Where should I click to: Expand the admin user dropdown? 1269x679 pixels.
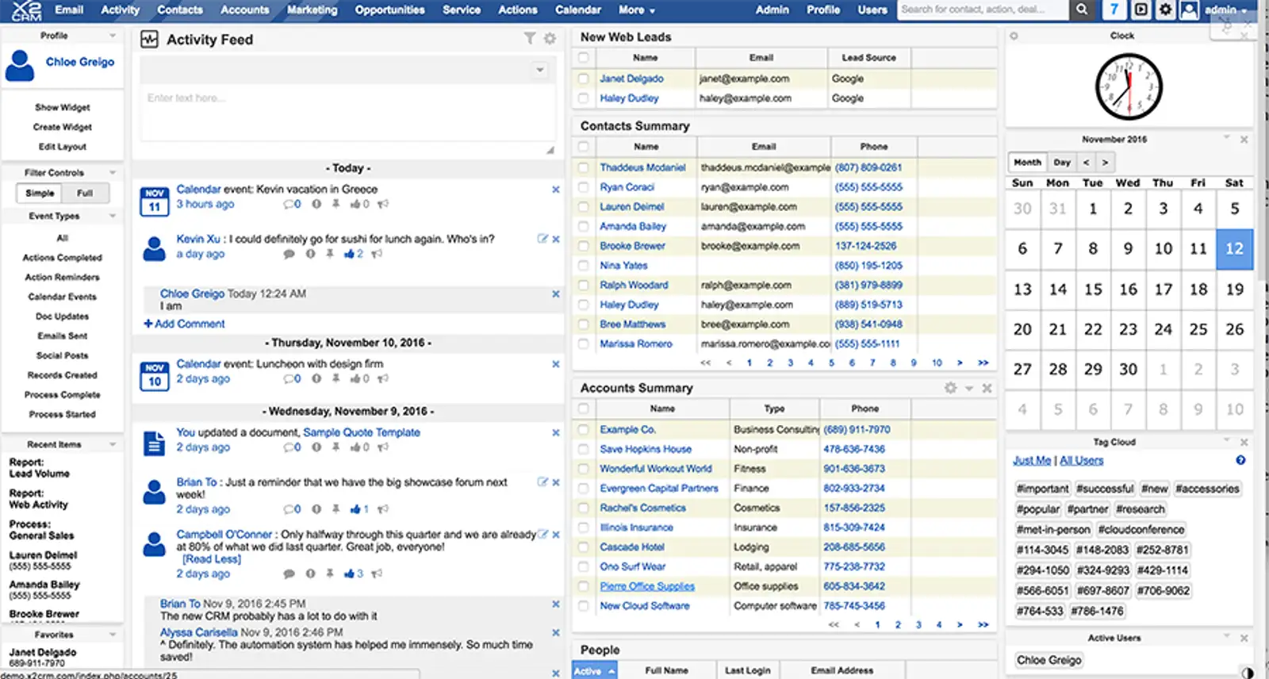pyautogui.click(x=1225, y=10)
